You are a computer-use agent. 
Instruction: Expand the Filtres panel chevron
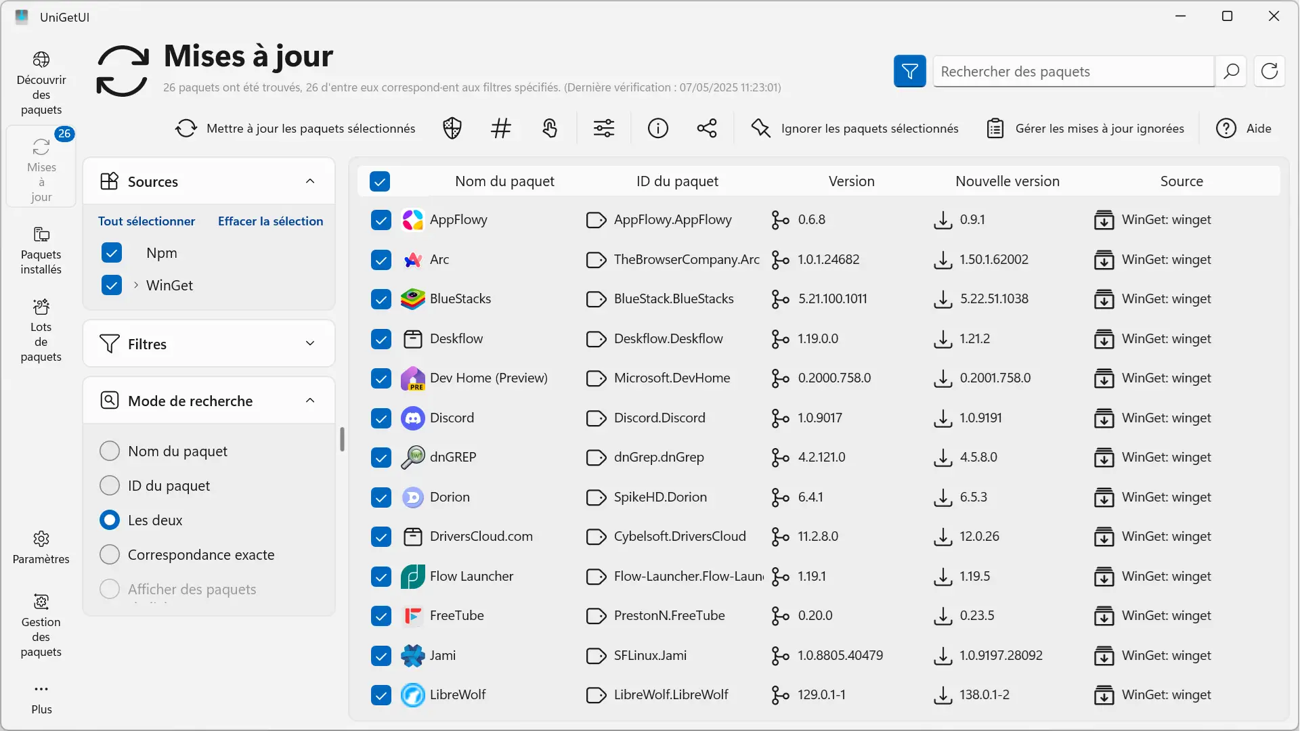click(x=310, y=344)
